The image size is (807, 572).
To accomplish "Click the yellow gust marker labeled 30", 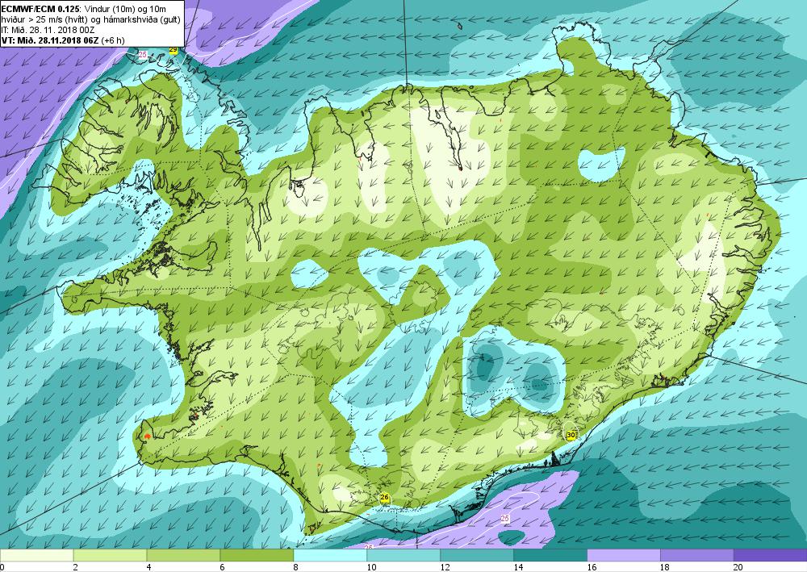I will pos(571,435).
